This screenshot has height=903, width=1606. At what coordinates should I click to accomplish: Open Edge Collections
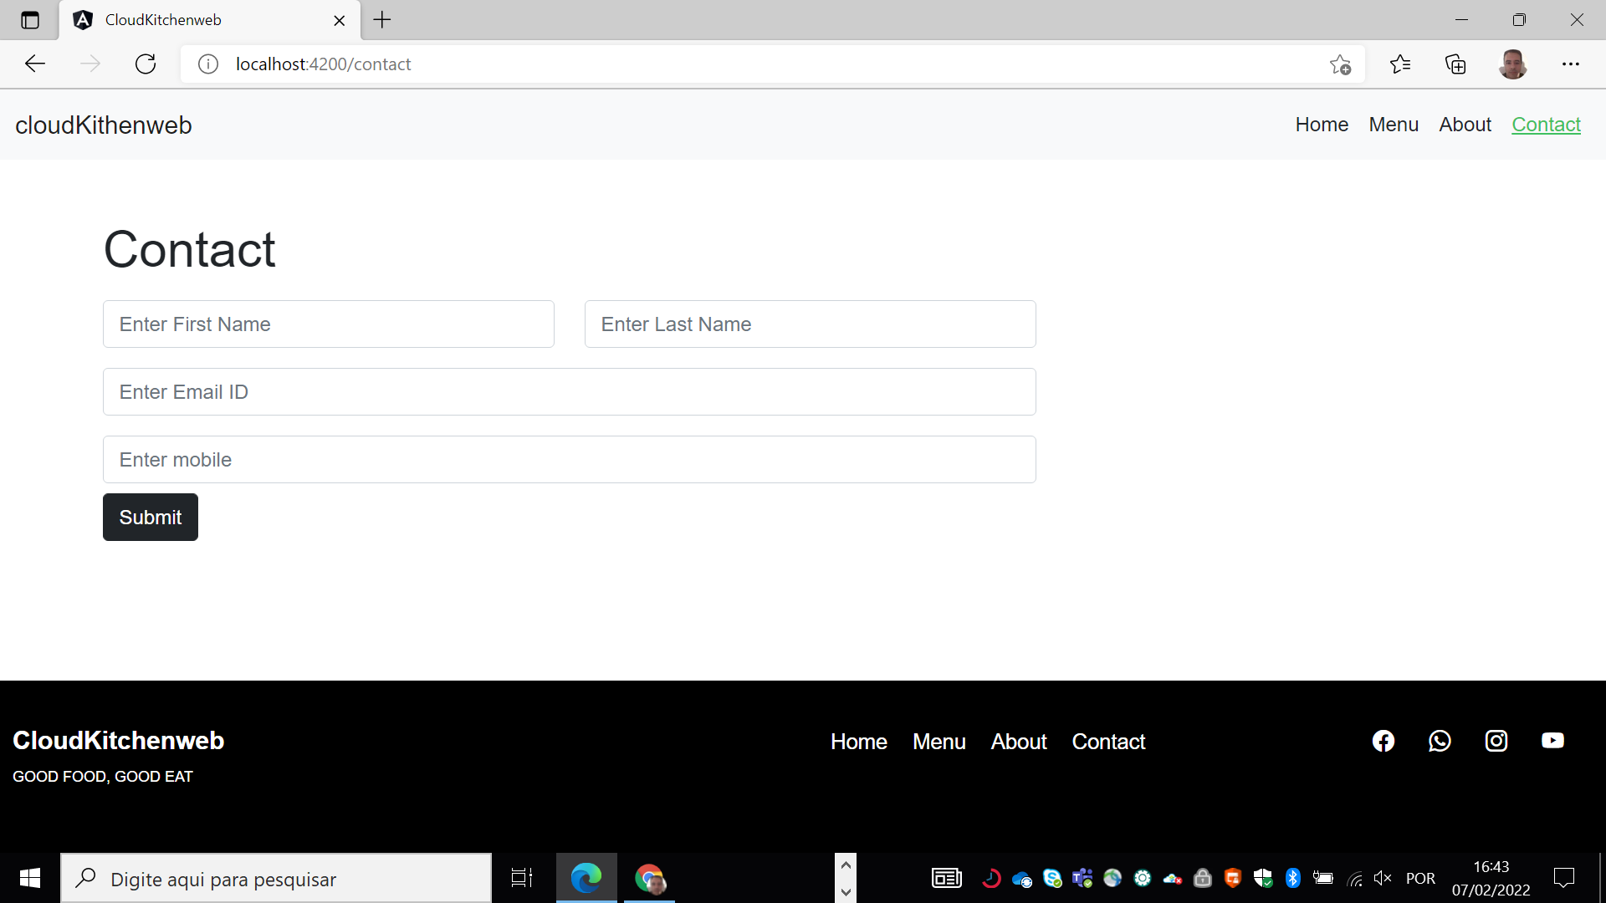click(x=1455, y=64)
